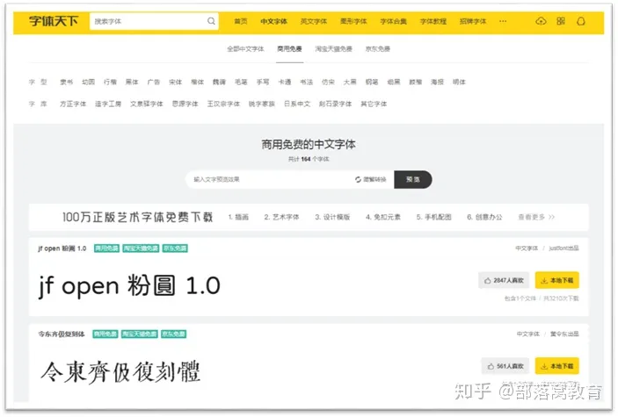618x417 pixels.
Task: Filter by 楷体 font type
Action: [198, 82]
